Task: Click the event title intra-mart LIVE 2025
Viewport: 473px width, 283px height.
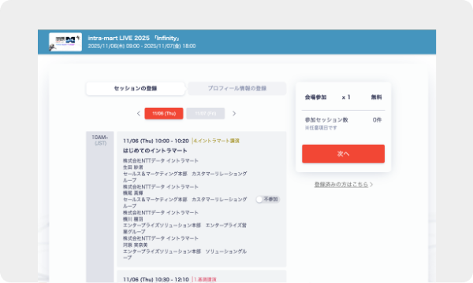Action: [134, 38]
